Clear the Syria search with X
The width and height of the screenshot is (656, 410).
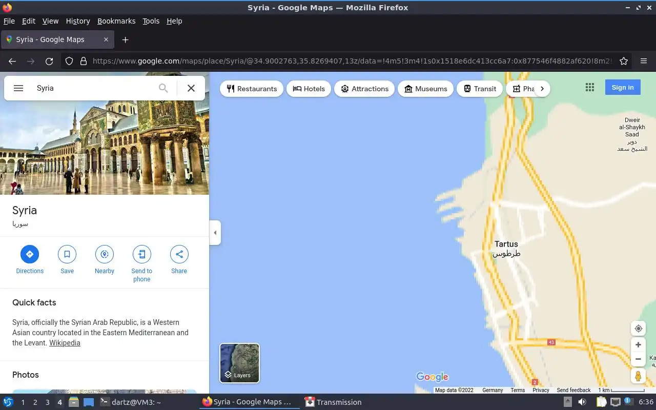[x=191, y=88]
